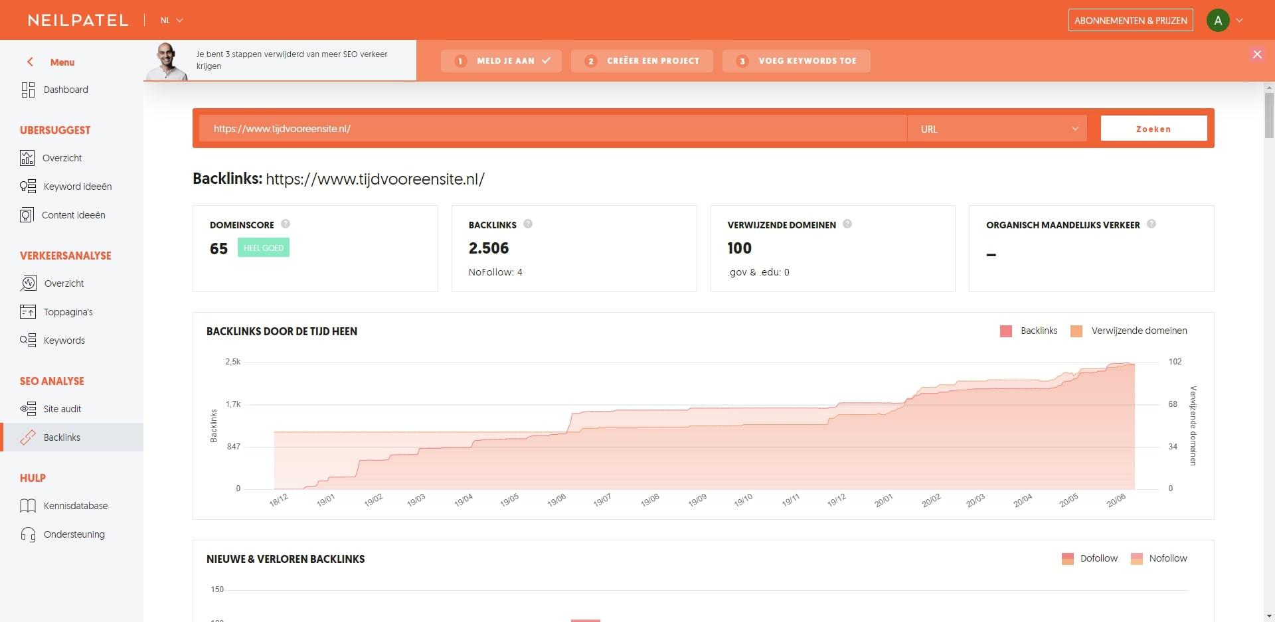Viewport: 1275px width, 622px height.
Task: Open the NL language dropdown
Action: (x=171, y=21)
